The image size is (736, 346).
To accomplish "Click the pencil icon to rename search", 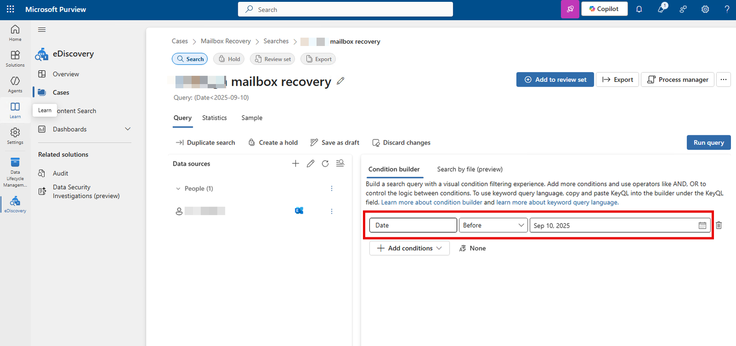I will click(x=340, y=81).
